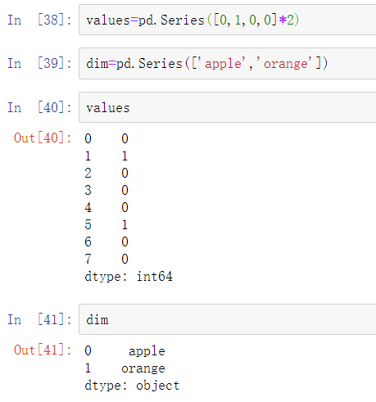Click index 5 row in values output

pos(106,225)
